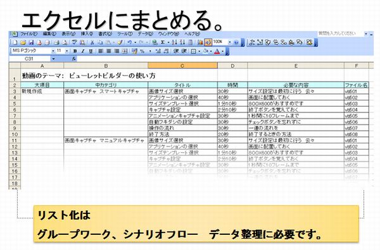Click the Print icon in the toolbar
380x250 pixels.
[57, 42]
